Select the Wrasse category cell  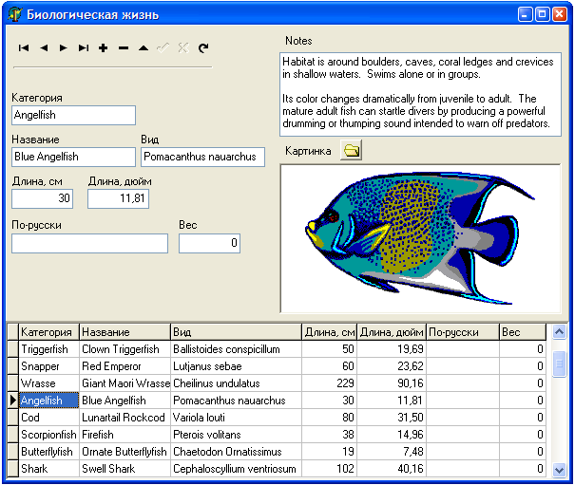click(x=48, y=383)
